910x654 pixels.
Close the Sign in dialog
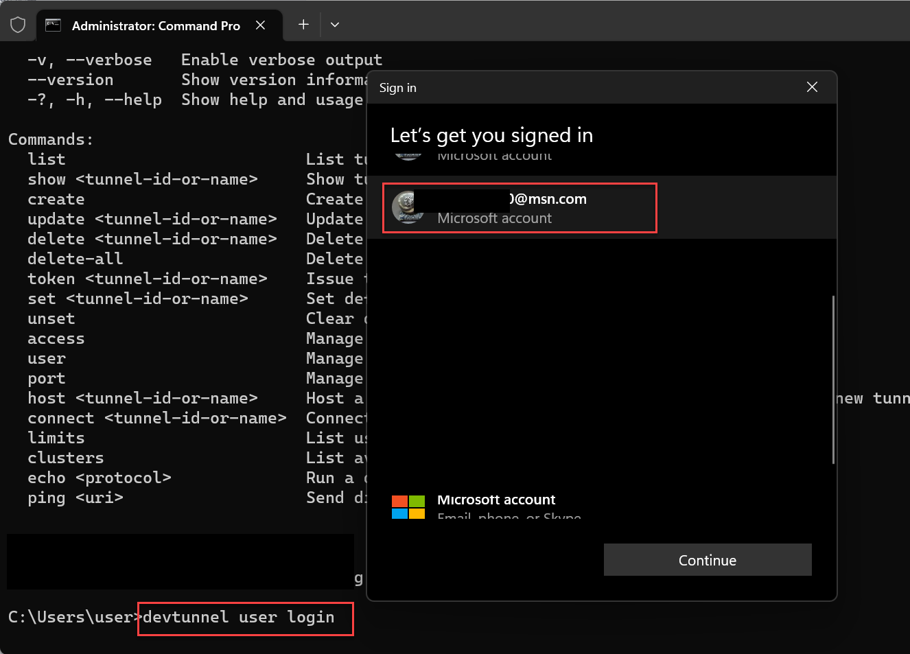812,87
